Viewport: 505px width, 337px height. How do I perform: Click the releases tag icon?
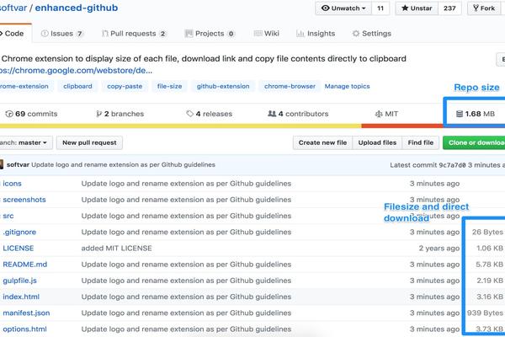tap(189, 114)
